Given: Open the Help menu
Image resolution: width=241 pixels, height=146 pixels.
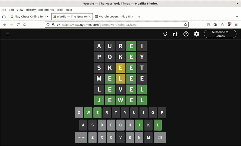Looking at the screenshot, I should point(69,10).
